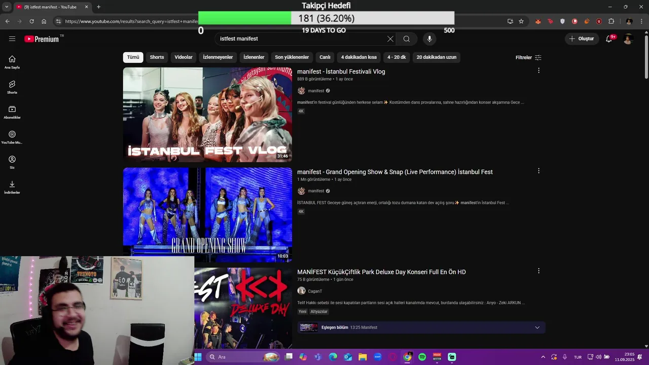Click the Oluştur create button
Viewport: 649px width, 365px height.
pyautogui.click(x=582, y=39)
